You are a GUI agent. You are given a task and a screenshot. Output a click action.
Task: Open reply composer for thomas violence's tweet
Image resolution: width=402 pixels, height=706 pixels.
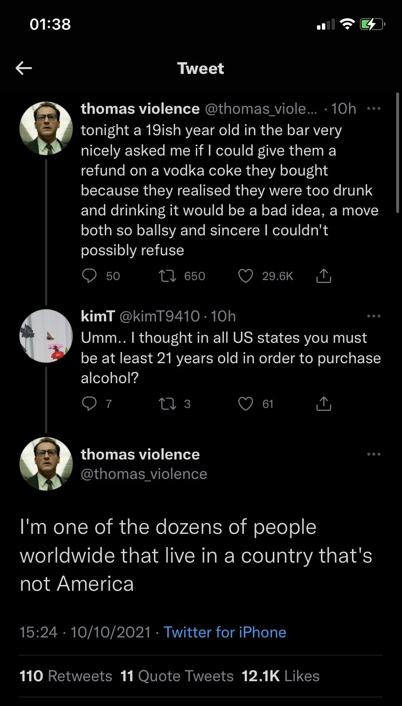[89, 276]
